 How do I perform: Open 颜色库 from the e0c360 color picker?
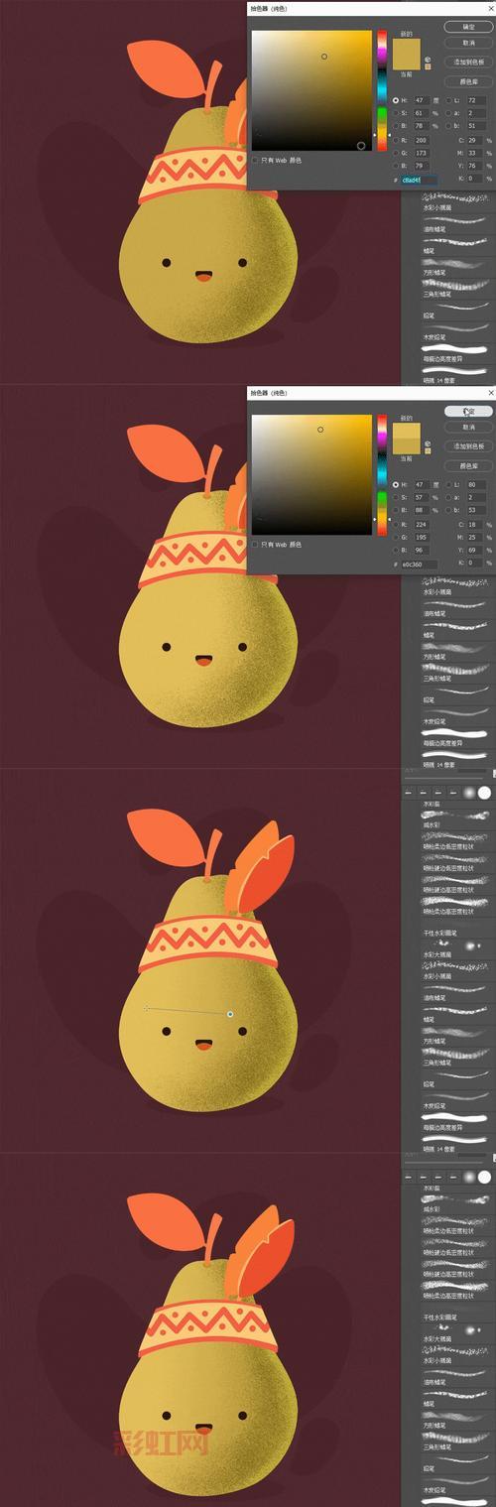(x=468, y=465)
